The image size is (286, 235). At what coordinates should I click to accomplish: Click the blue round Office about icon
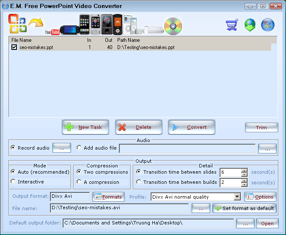point(267,25)
